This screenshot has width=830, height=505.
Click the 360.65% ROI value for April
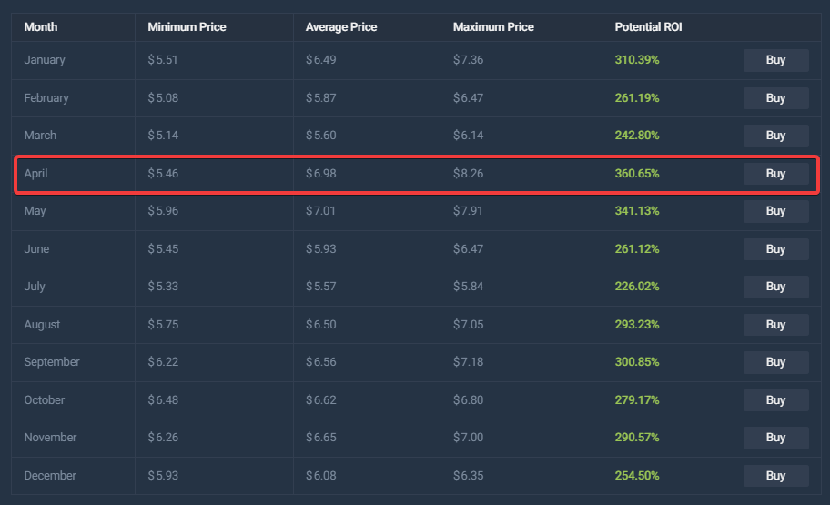coord(637,174)
